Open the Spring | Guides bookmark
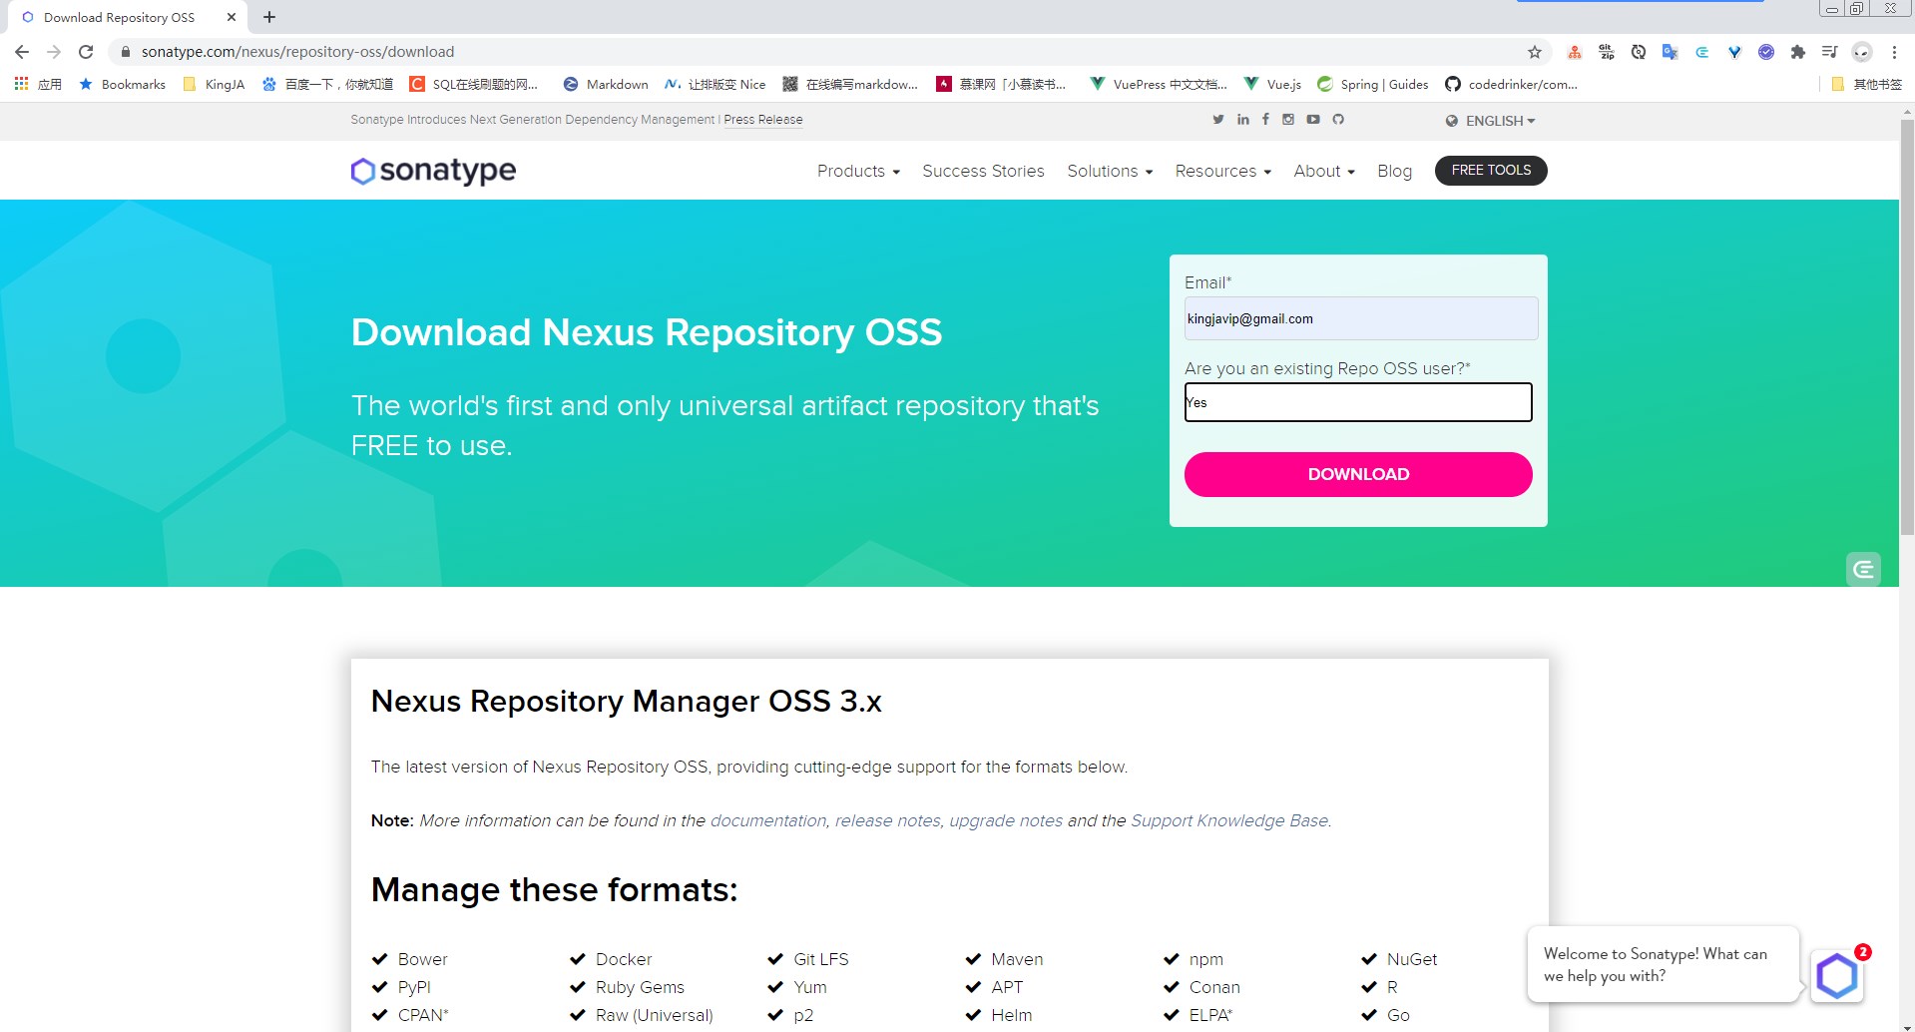 tap(1372, 85)
